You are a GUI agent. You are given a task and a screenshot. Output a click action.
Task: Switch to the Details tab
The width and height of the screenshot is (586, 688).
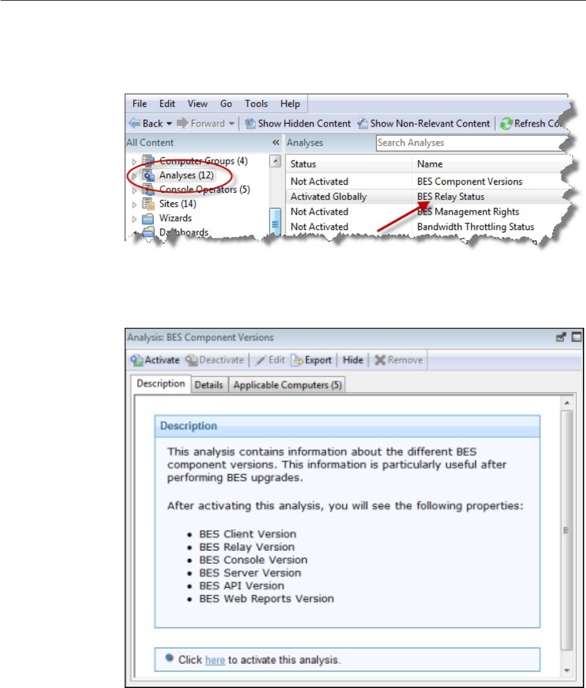(x=209, y=385)
